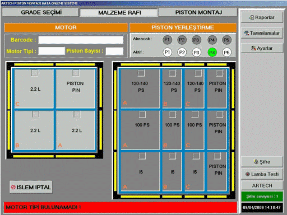Select the PISTON MONTAJ tab
The height and width of the screenshot is (215, 287).
pos(198,12)
